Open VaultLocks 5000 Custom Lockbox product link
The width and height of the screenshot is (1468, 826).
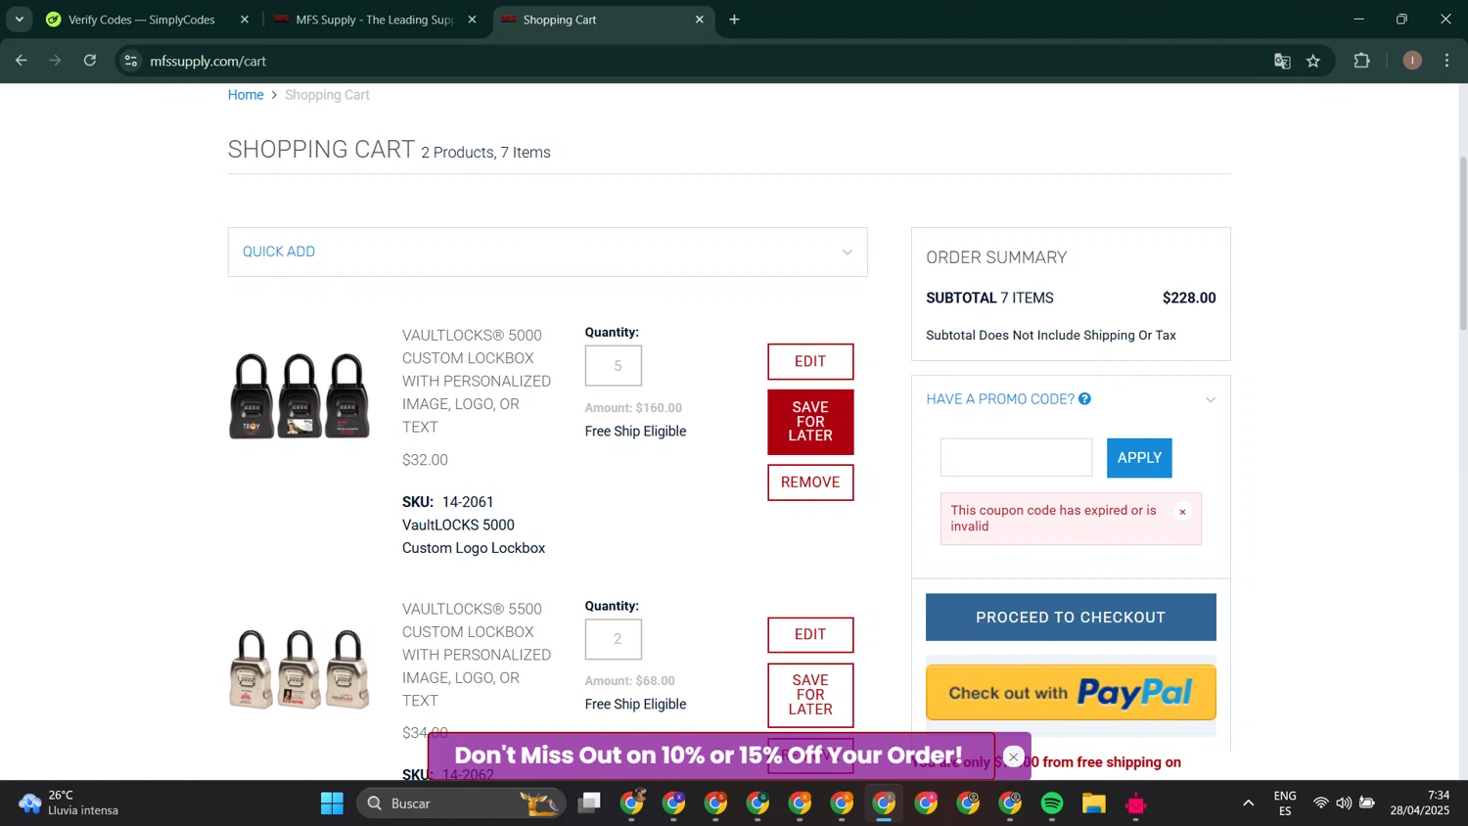[477, 381]
